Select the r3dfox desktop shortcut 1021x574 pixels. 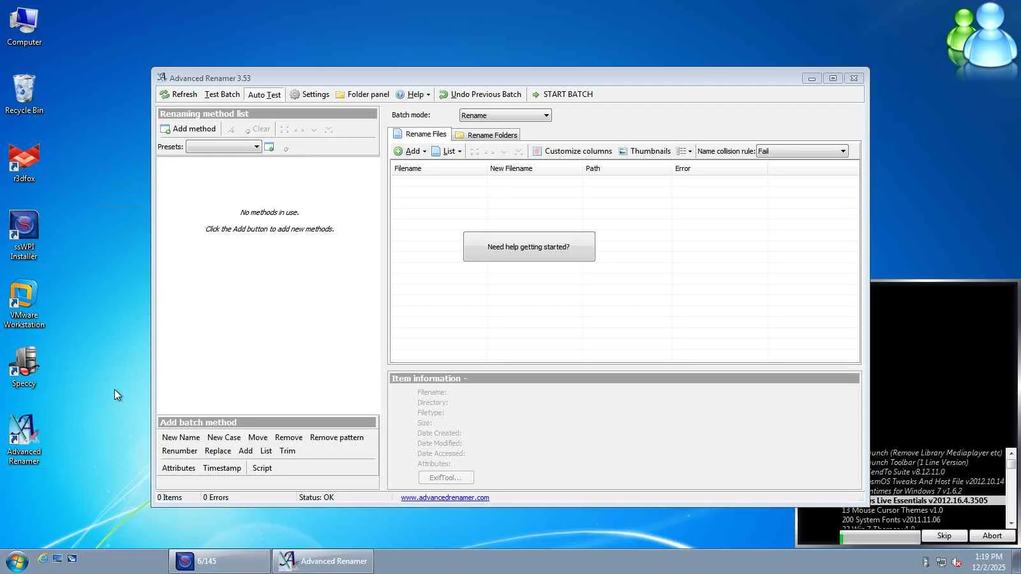coord(24,163)
